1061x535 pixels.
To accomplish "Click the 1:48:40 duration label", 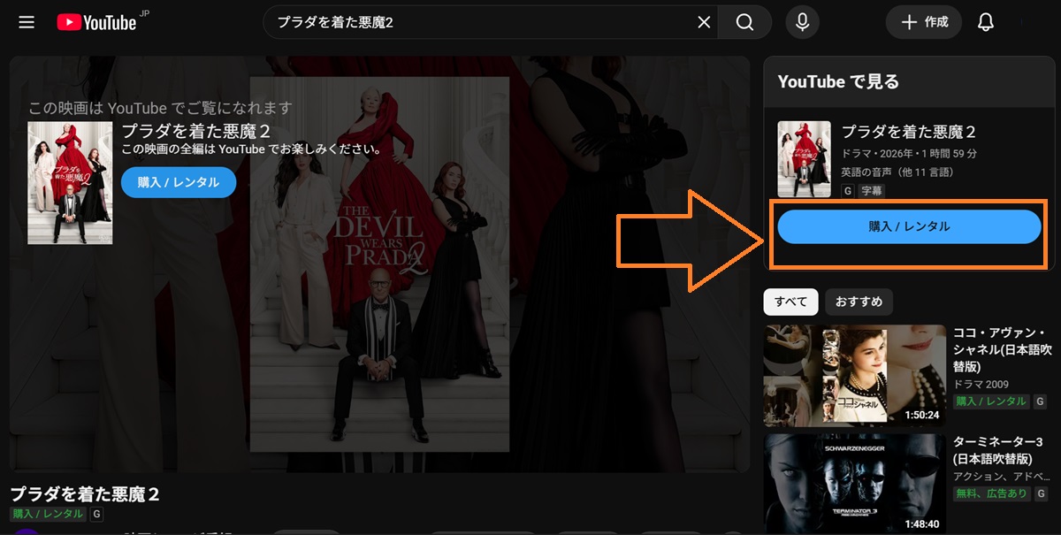I will pos(922,524).
